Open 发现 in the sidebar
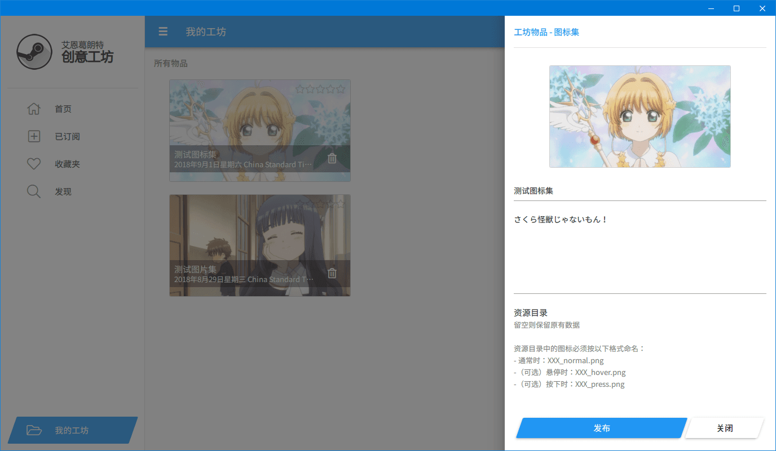 click(x=73, y=191)
